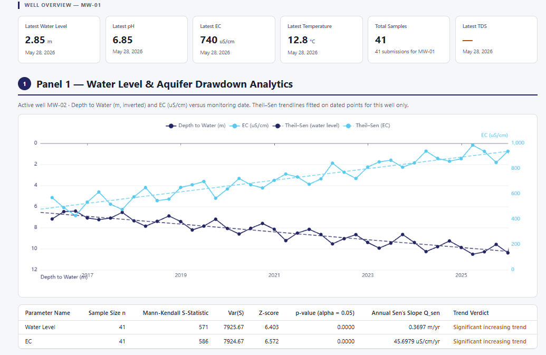The width and height of the screenshot is (546, 355).
Task: Click the Active well MW-02 description text
Action: click(213, 105)
